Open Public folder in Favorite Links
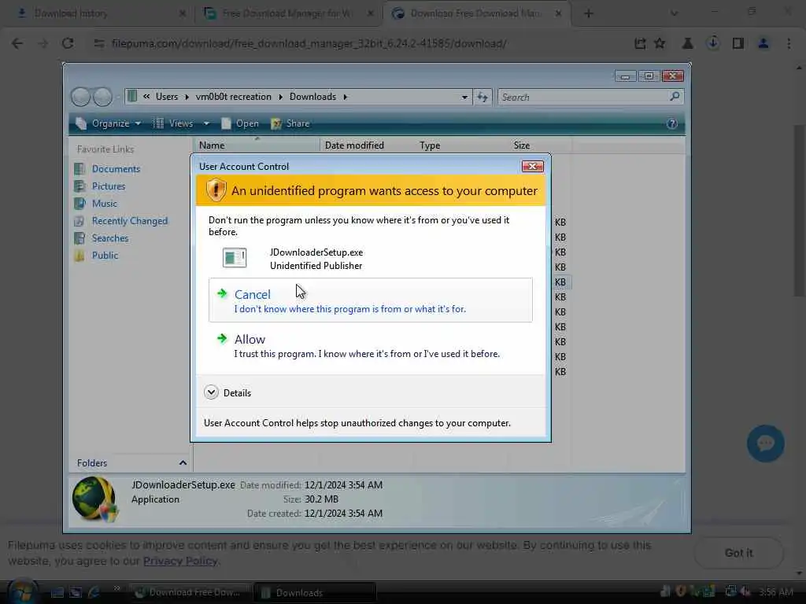 coord(105,256)
